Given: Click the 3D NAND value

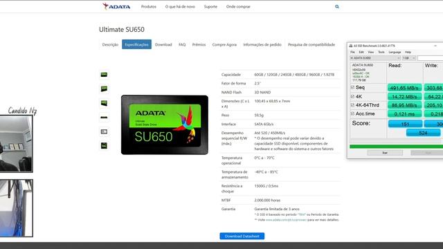Looking at the screenshot, I should coord(262,92).
